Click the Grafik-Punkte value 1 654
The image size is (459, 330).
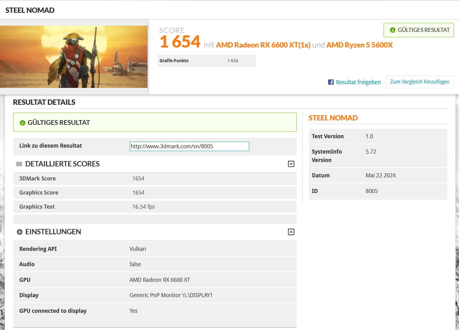click(233, 61)
